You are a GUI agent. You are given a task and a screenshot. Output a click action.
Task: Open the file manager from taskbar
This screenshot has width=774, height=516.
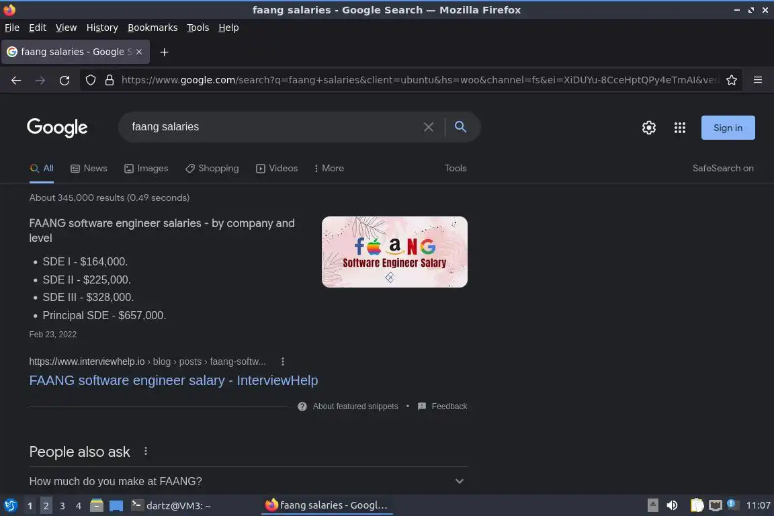[x=97, y=505]
